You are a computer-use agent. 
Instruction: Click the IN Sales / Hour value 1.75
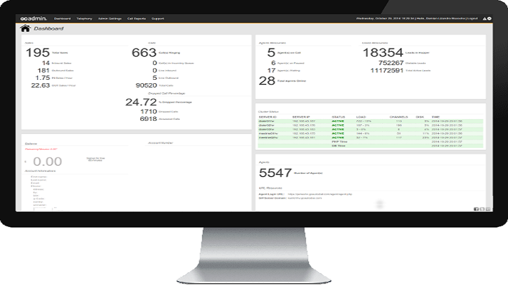pos(42,78)
